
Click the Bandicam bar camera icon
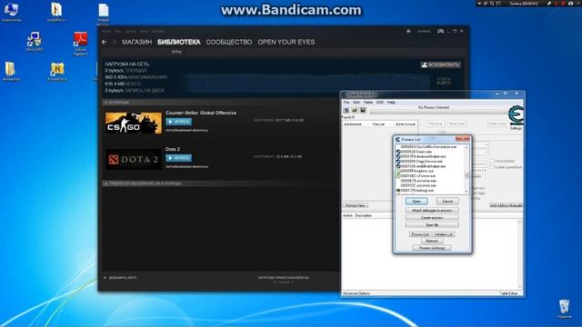coord(570,4)
